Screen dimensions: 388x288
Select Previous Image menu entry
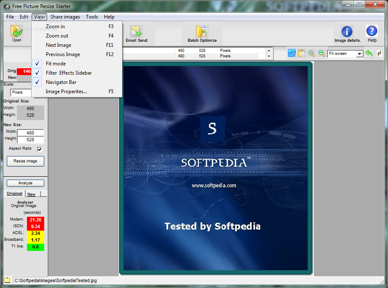coord(77,54)
